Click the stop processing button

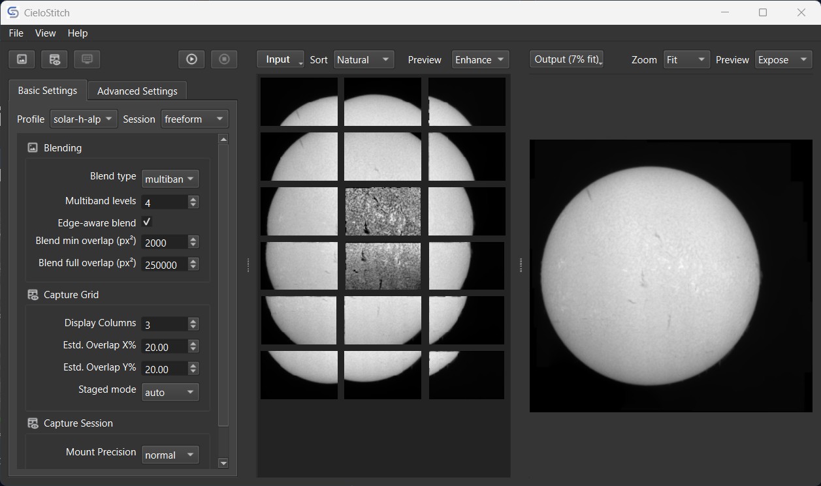pos(224,59)
